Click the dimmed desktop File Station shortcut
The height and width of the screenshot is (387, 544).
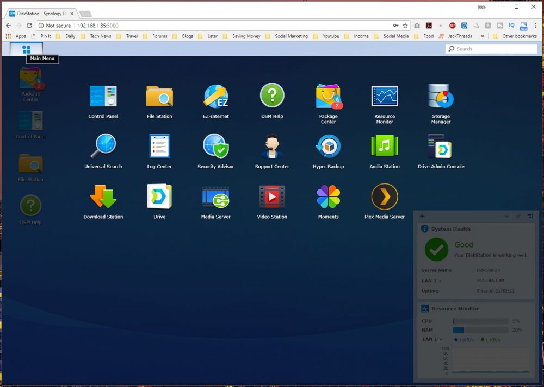point(30,168)
